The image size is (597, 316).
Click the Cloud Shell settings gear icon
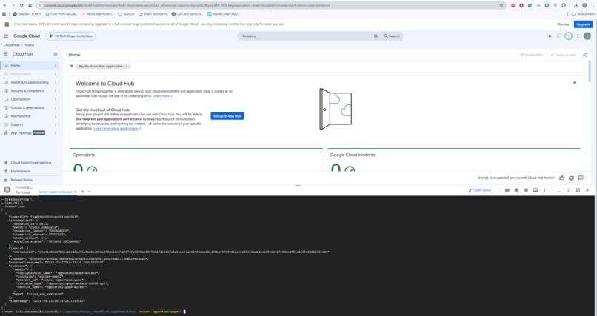click(x=516, y=190)
